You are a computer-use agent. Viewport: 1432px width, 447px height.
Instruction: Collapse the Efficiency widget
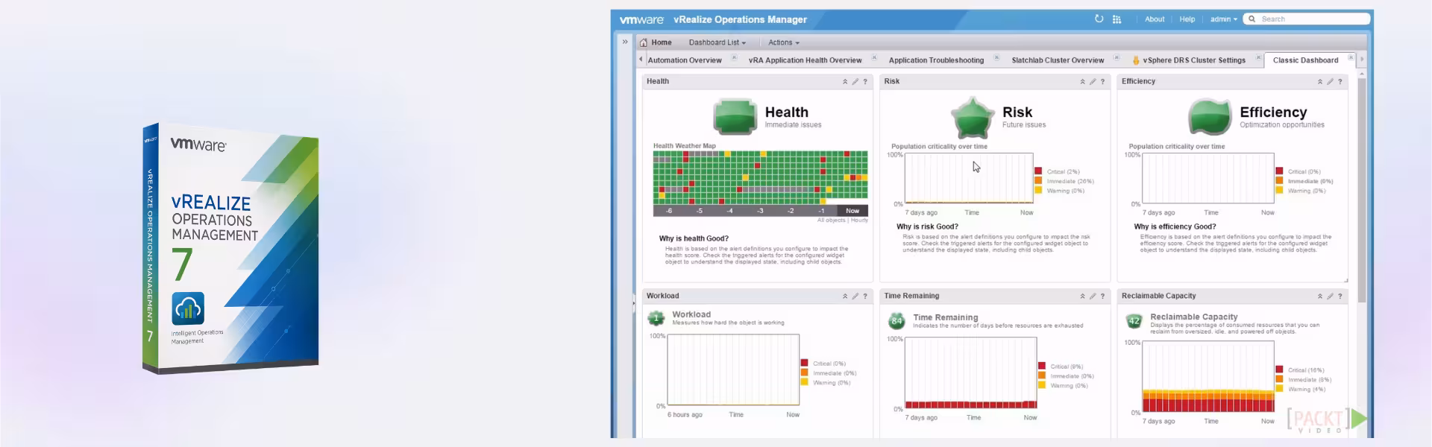point(1319,82)
